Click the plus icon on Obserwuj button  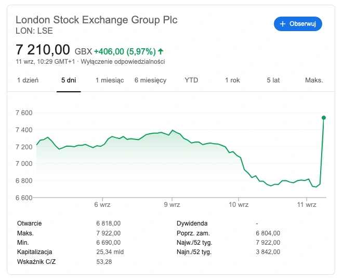tap(283, 24)
